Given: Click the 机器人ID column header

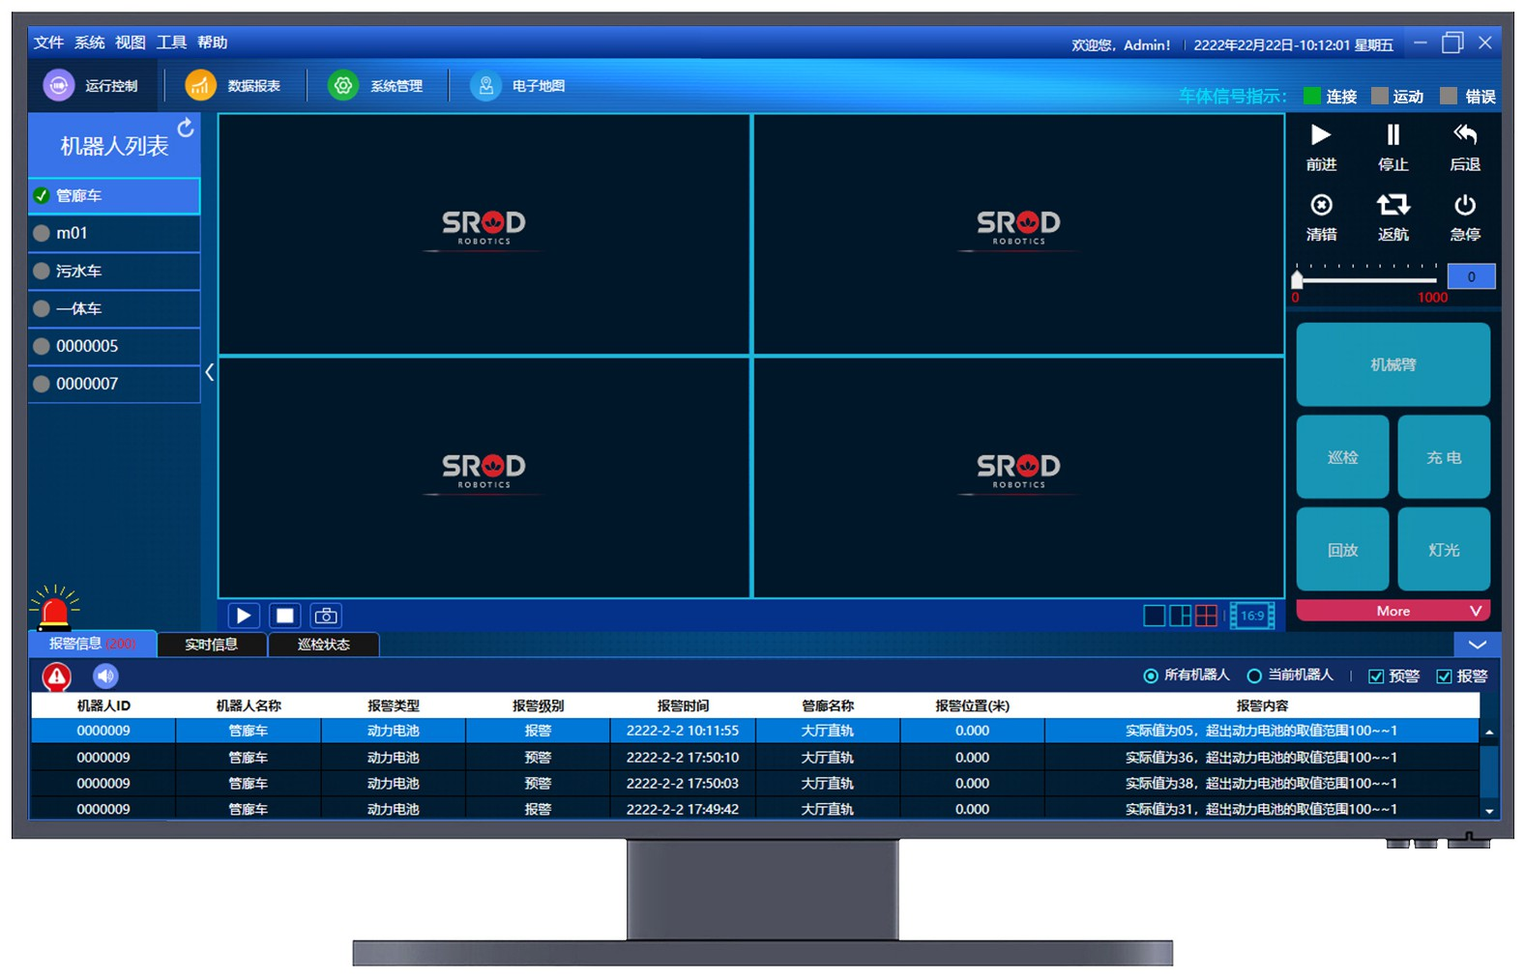Looking at the screenshot, I should click(103, 705).
